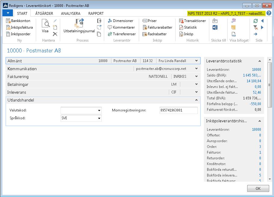
Task: Click the new page star icon
Action: pyautogui.click(x=55, y=27)
